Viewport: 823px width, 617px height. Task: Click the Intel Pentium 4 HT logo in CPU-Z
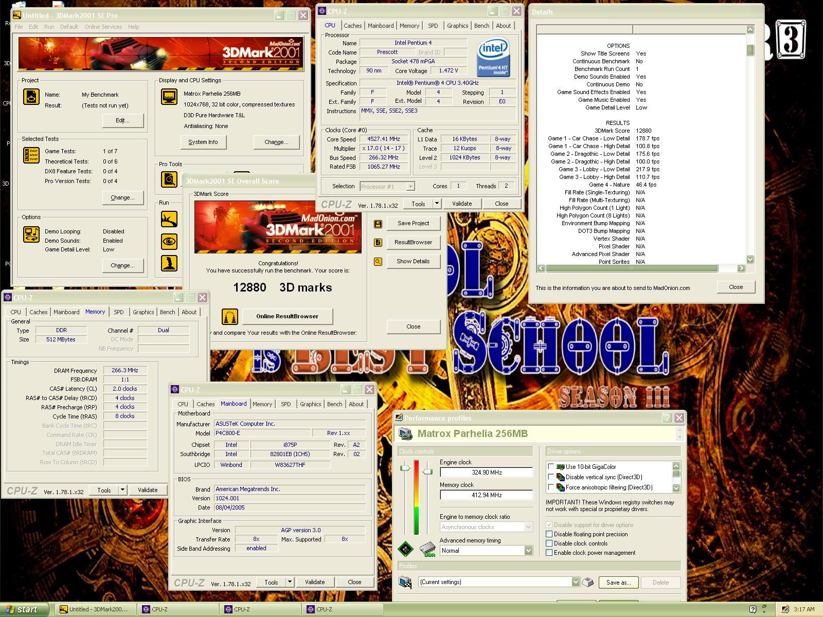pyautogui.click(x=493, y=57)
